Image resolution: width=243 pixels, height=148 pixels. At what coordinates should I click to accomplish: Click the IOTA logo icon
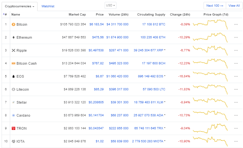(x=13, y=141)
